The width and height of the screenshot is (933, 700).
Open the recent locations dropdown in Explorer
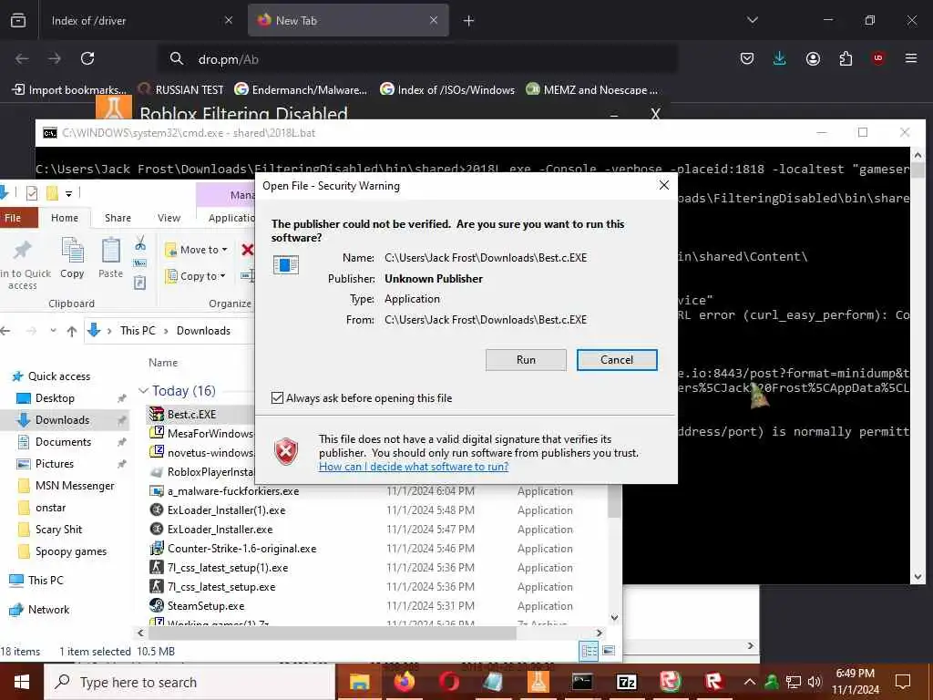click(53, 330)
